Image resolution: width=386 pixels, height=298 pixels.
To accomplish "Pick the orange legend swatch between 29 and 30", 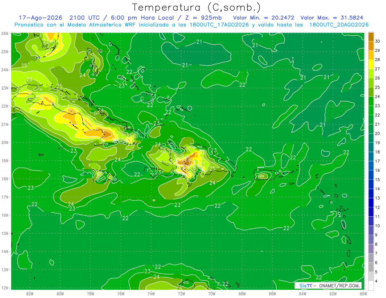I will (371, 46).
